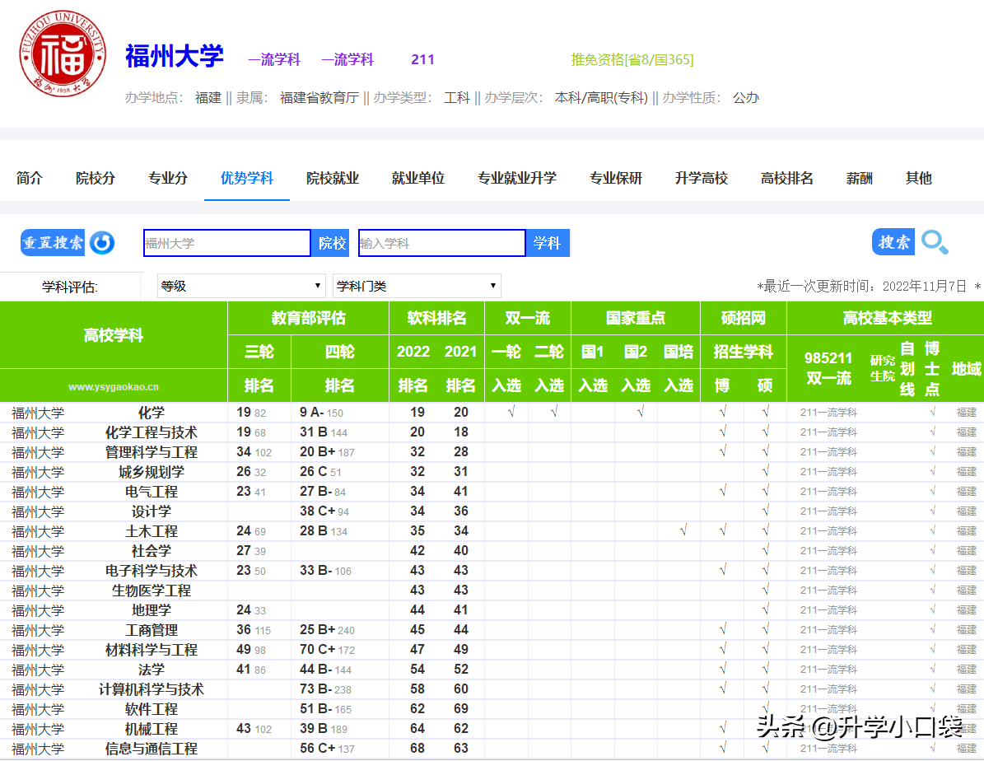Image resolution: width=984 pixels, height=761 pixels.
Task: Open the 专业保研 tab
Action: 616,179
